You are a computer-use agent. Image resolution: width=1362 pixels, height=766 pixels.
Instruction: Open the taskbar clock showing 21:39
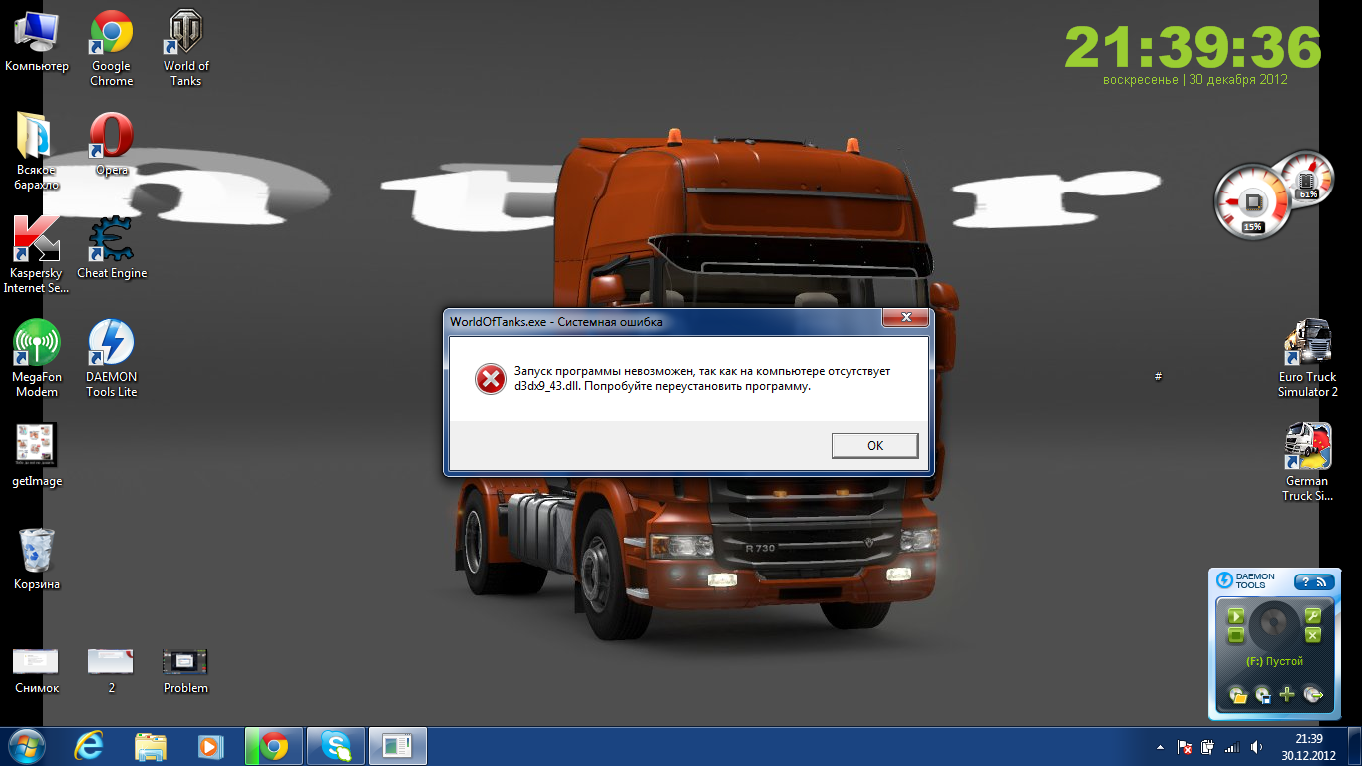coord(1308,746)
